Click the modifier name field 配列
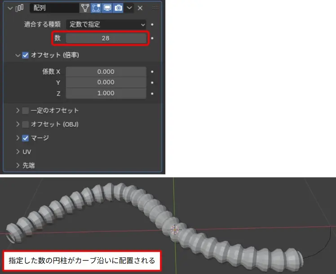The width and height of the screenshot is (336, 274). pos(54,8)
